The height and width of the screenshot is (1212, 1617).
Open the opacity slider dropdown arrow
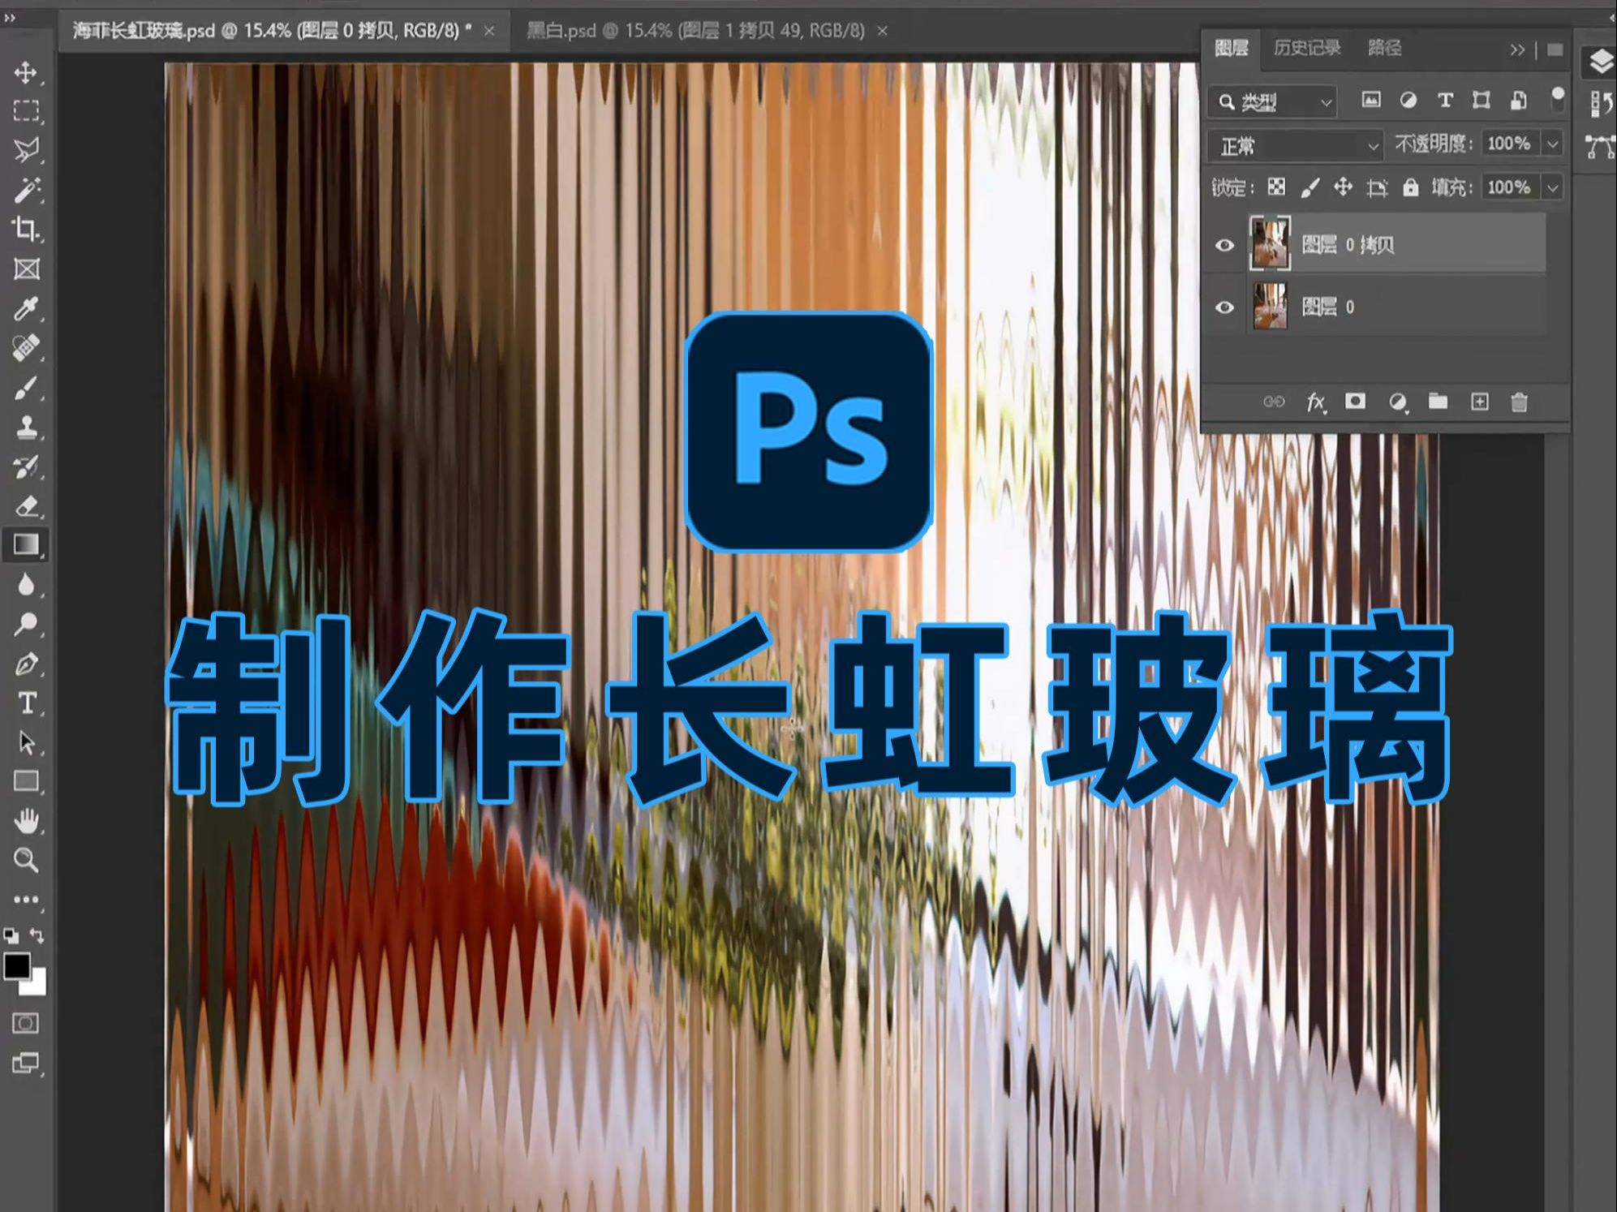pyautogui.click(x=1552, y=144)
